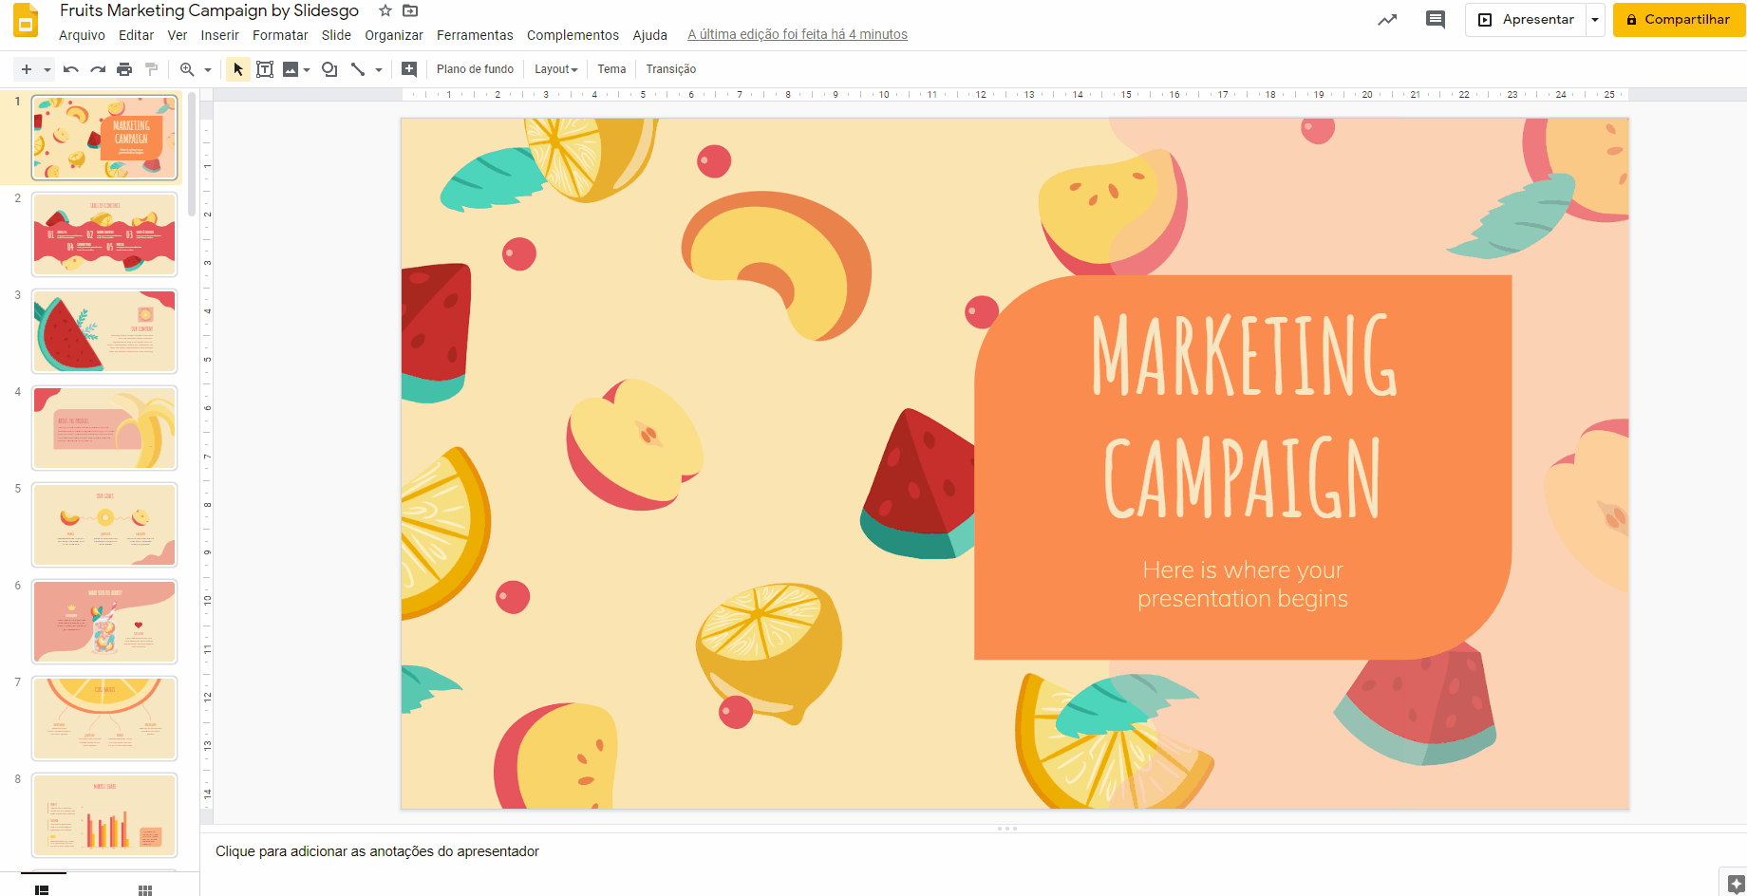Viewport: 1747px width, 896px height.
Task: Open the line type dropdown arrow
Action: click(x=379, y=69)
